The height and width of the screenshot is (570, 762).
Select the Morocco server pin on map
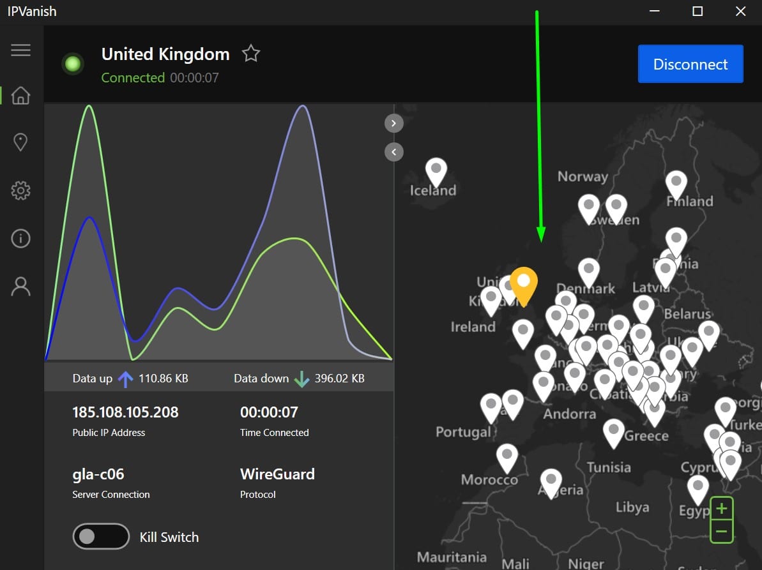[507, 458]
